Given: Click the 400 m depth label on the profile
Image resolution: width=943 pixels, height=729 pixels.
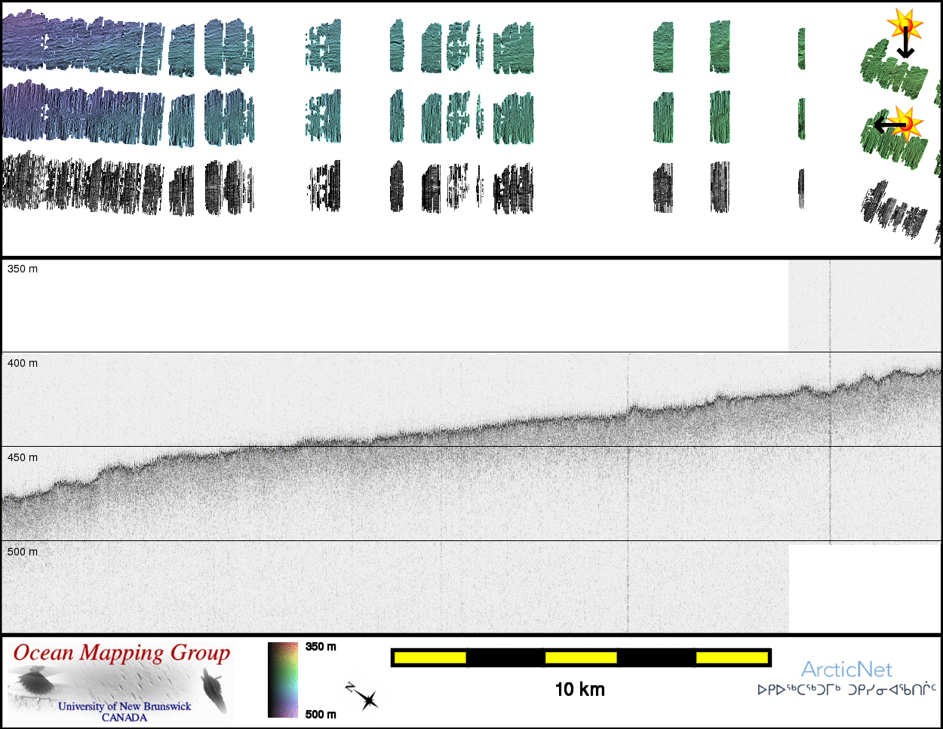Looking at the screenshot, I should click(23, 363).
